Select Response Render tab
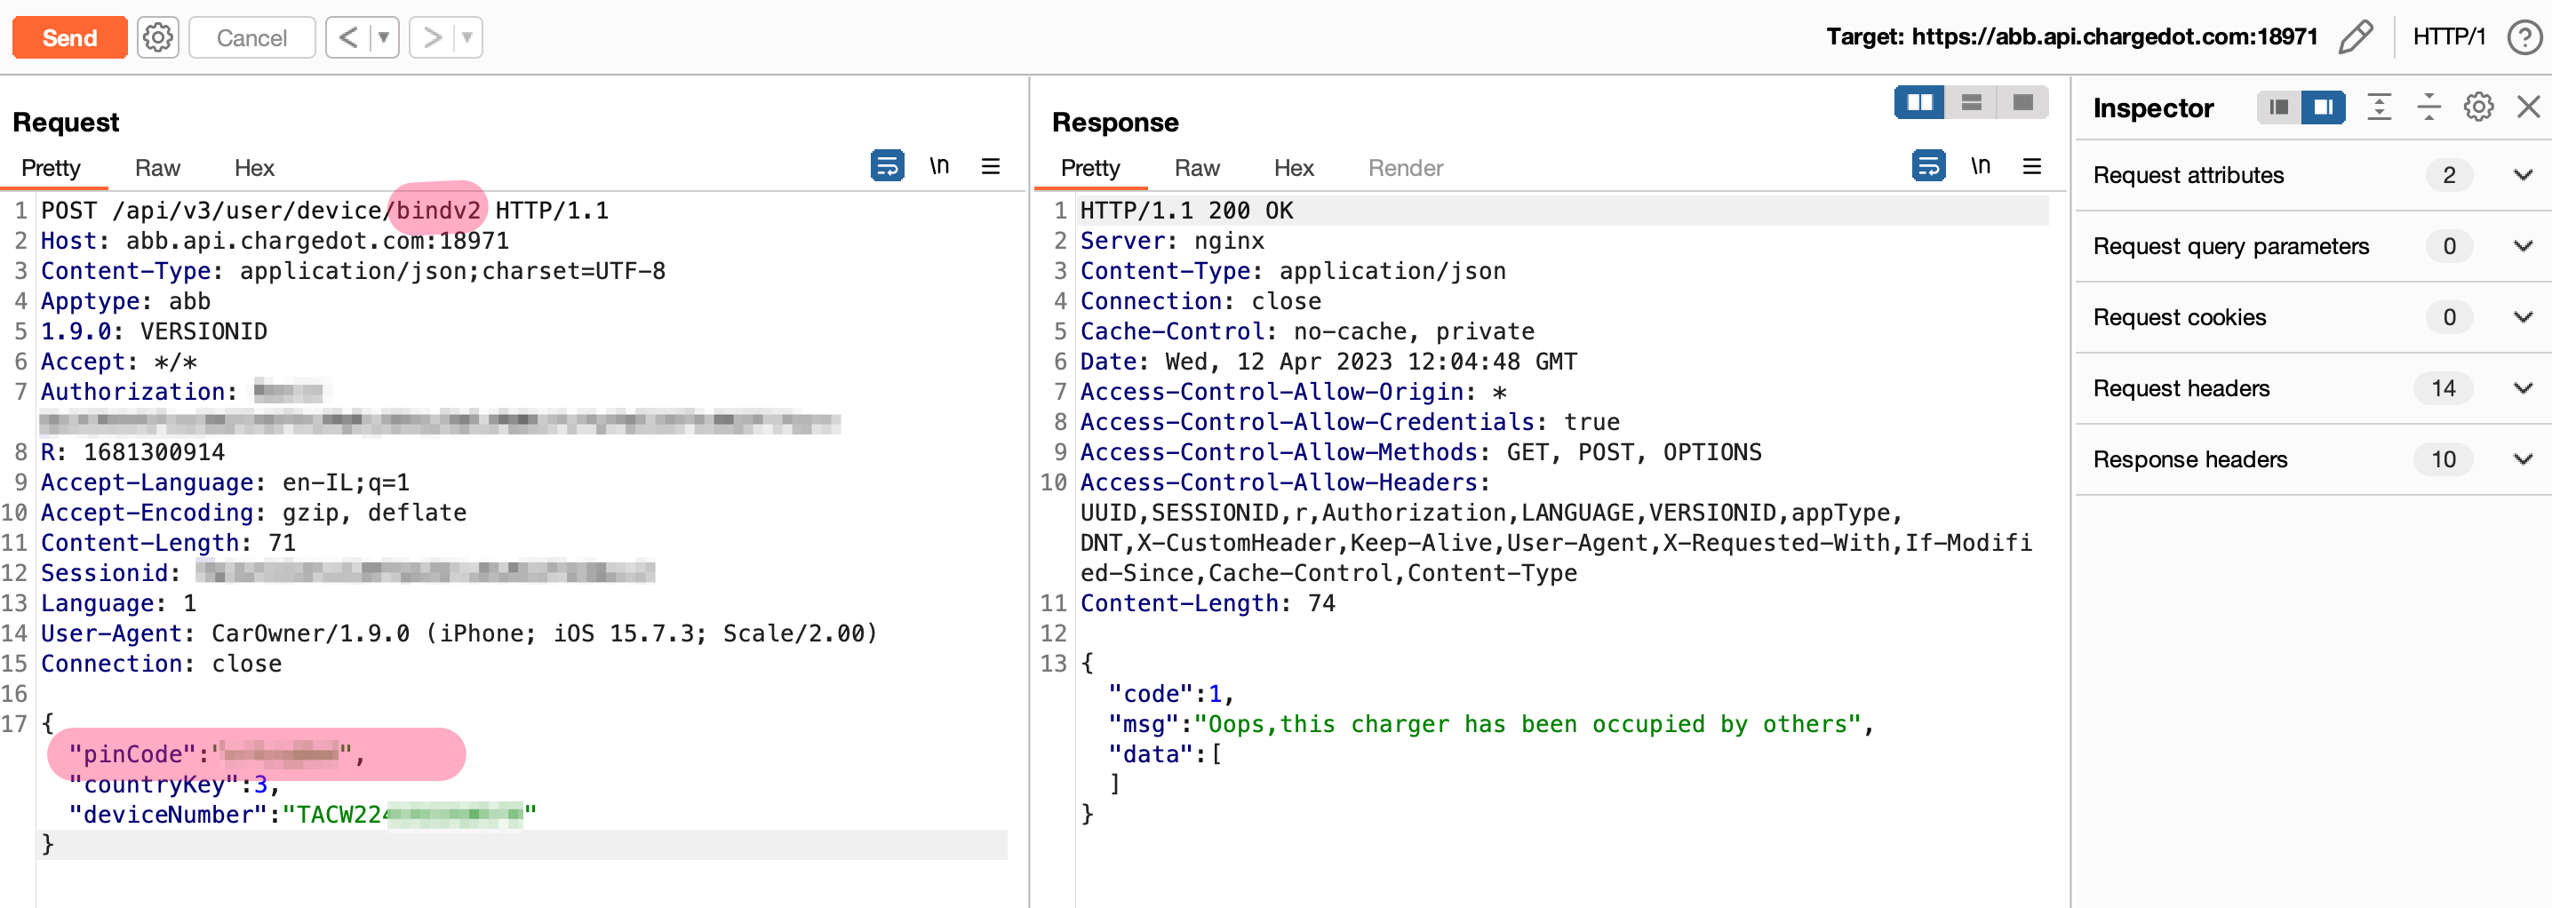The width and height of the screenshot is (2552, 908). [1405, 168]
